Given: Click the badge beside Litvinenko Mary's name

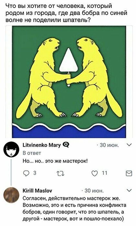Looking at the screenshot, I should point(66,145).
